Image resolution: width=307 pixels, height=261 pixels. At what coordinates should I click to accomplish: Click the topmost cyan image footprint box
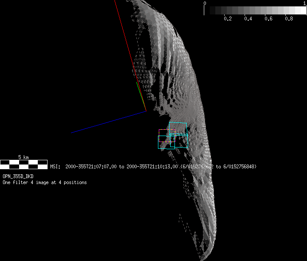coord(178,128)
